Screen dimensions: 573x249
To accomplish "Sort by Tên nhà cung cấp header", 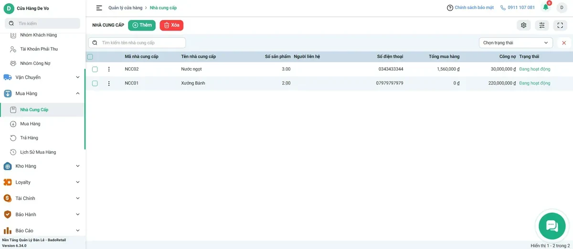I will (199, 57).
